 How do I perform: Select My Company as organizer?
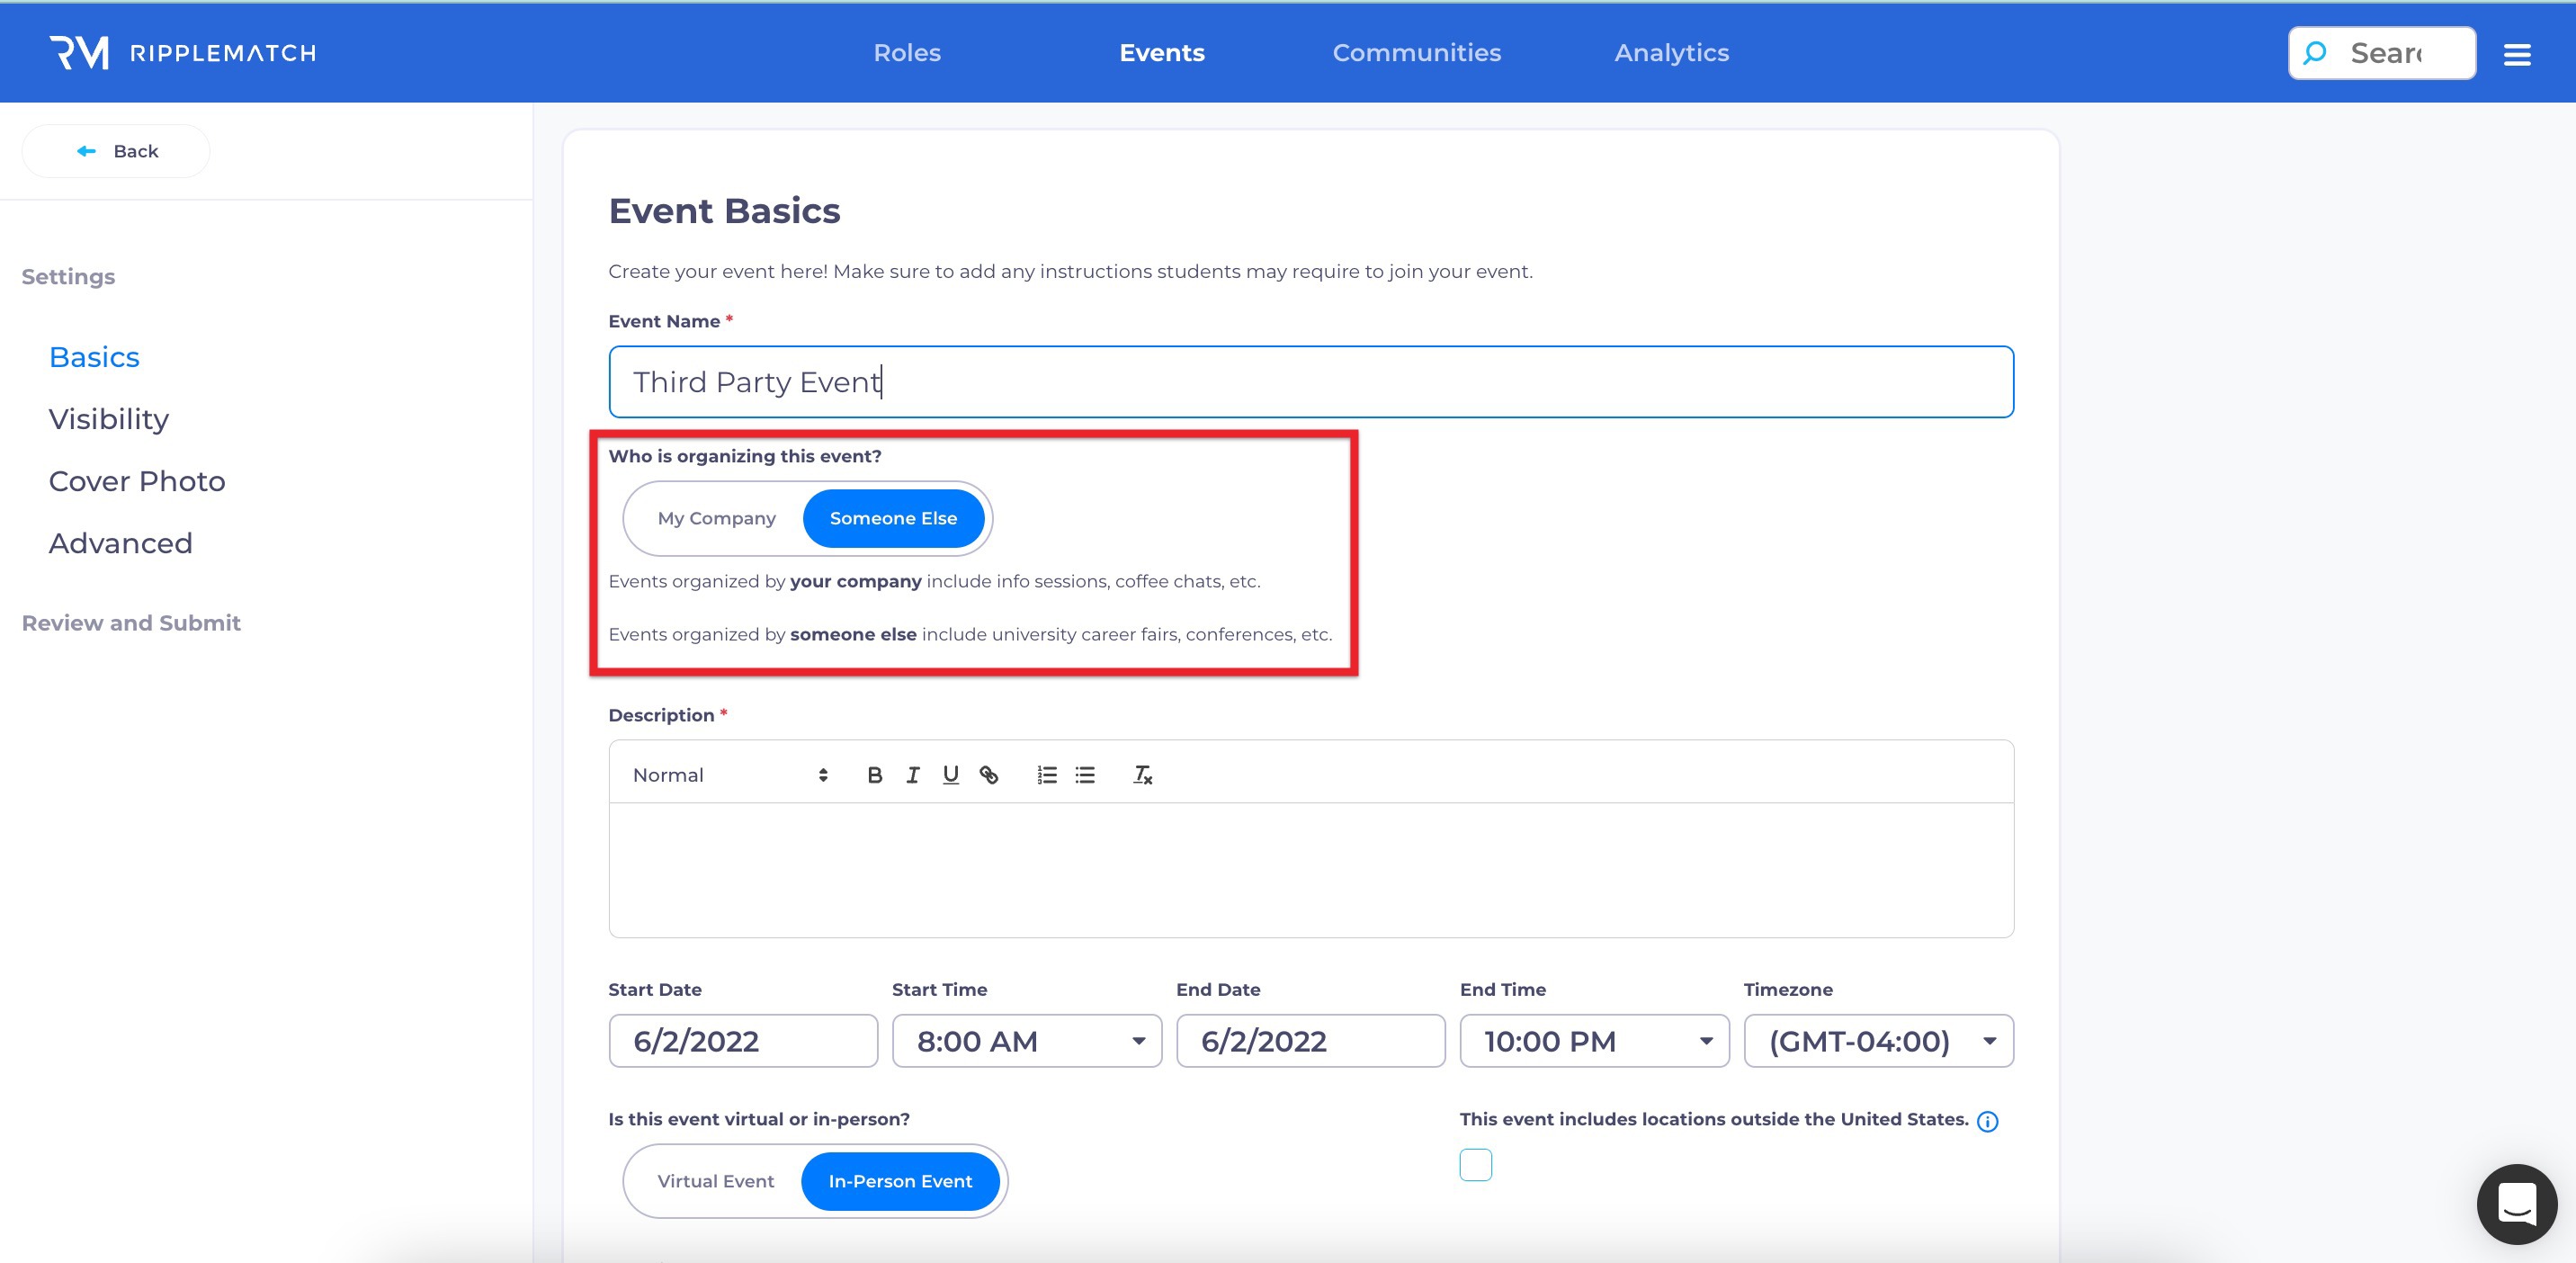coord(716,518)
